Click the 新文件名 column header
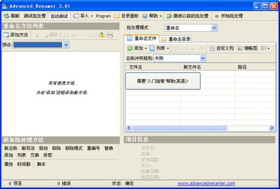Image resolution: width=280 pixels, height=189 pixels. tap(207, 67)
